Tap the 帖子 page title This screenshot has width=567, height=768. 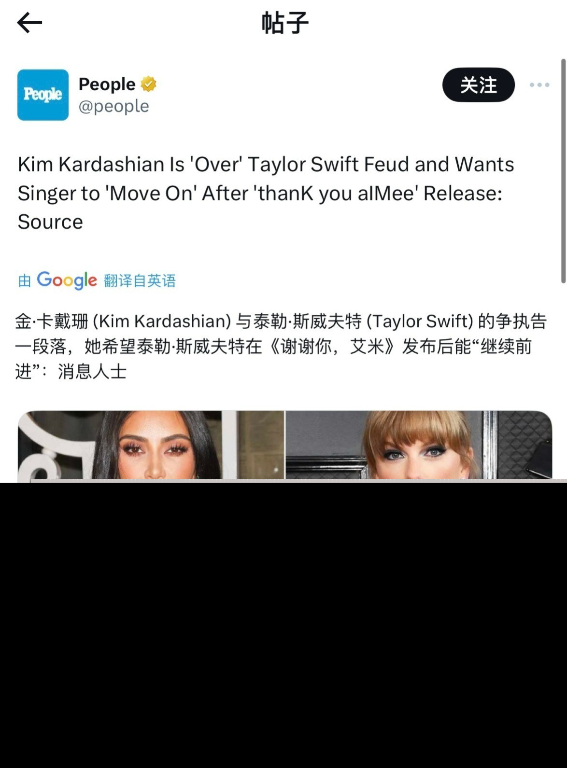coord(284,23)
